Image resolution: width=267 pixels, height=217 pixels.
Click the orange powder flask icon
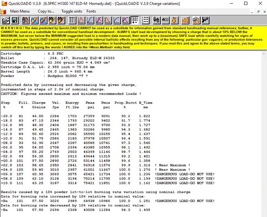174,20
